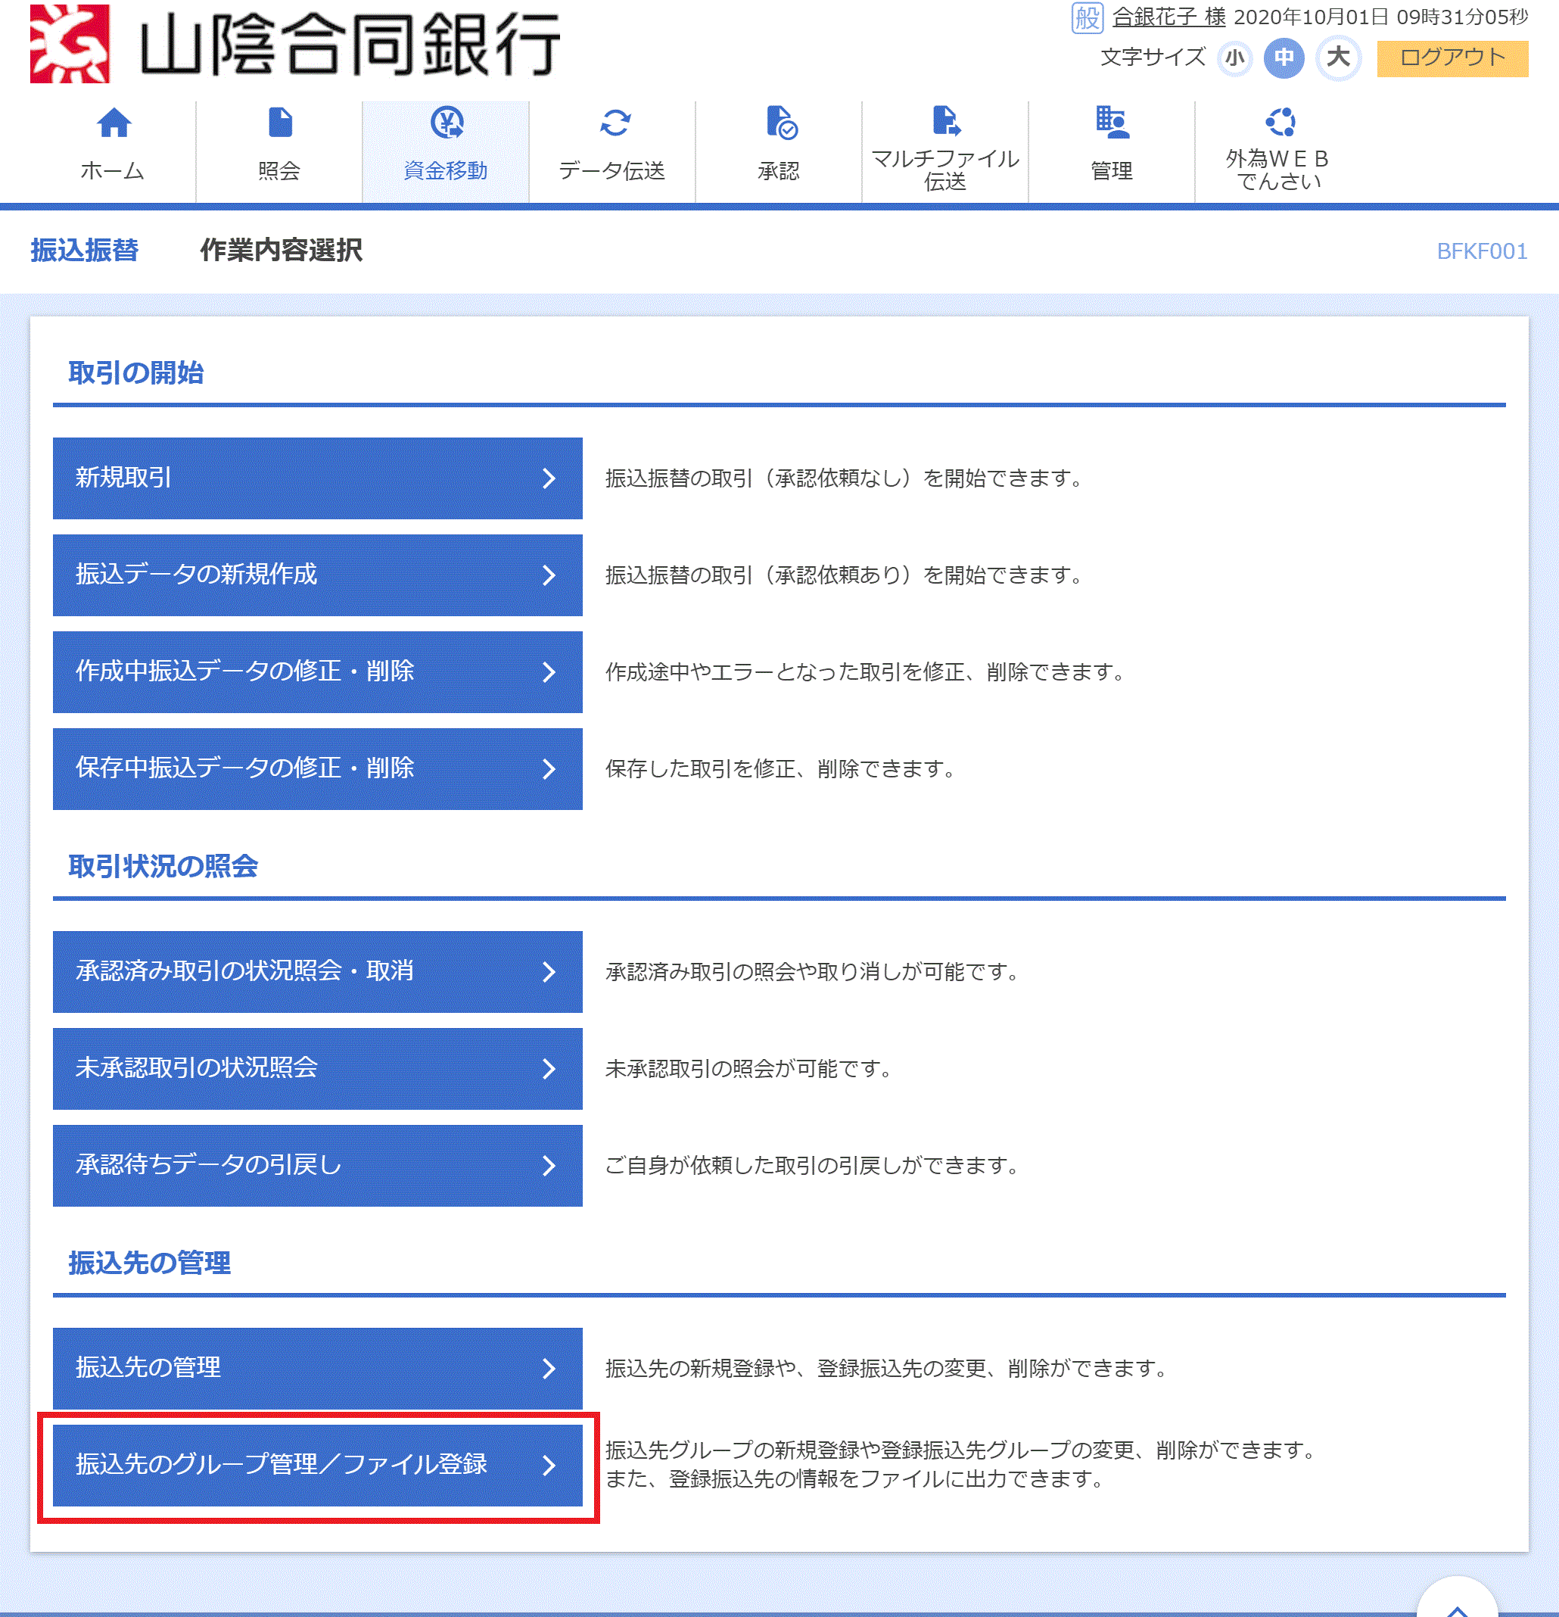Click chevron on 承認待ちデータの引戻し
This screenshot has width=1559, height=1617.
point(549,1167)
